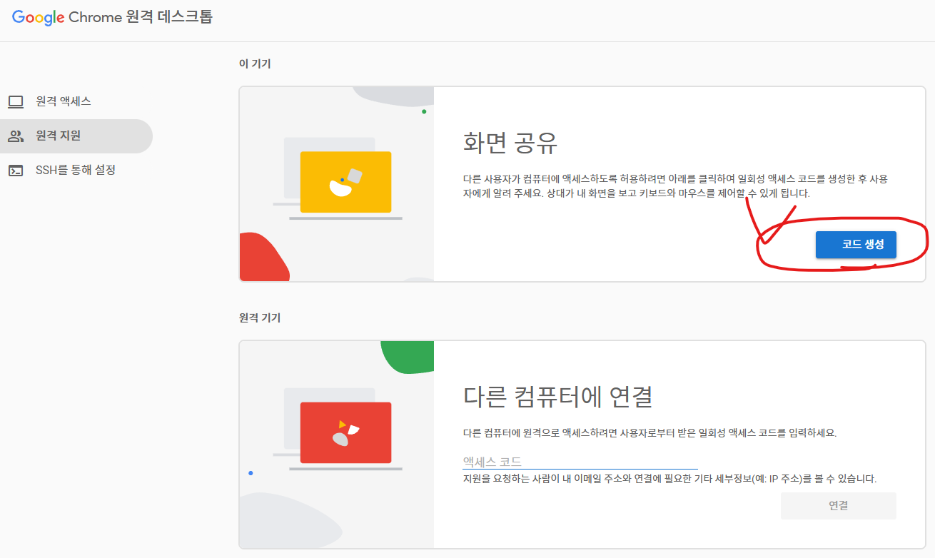Screen dimensions: 935x558
Task: Open SSH를 통해 설정 sidebar item
Action: [x=76, y=170]
